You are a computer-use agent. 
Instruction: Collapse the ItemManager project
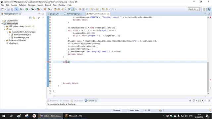click(x=2, y=23)
